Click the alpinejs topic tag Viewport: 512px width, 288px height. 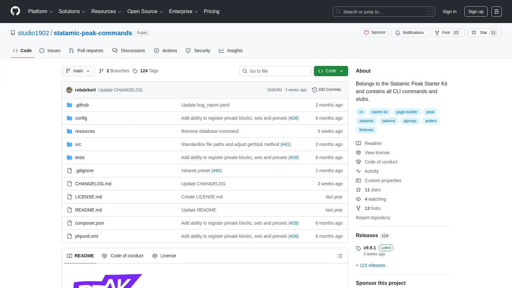(x=410, y=121)
